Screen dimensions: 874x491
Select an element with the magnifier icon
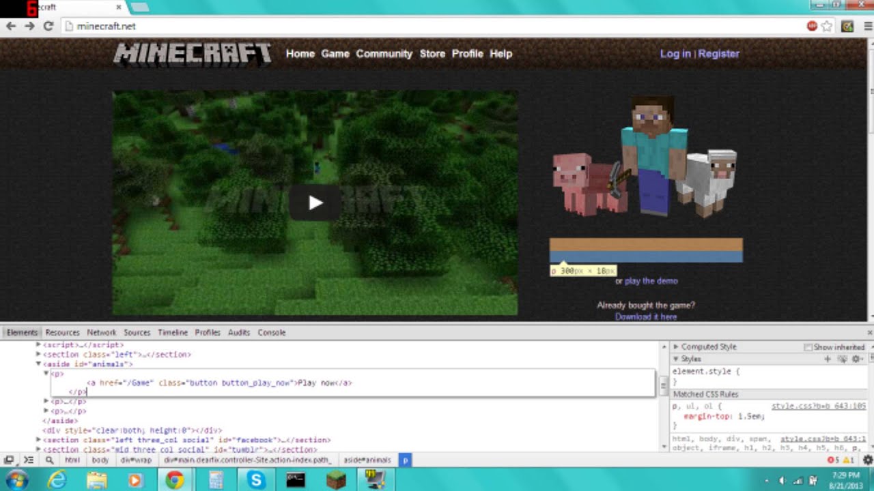click(x=49, y=460)
